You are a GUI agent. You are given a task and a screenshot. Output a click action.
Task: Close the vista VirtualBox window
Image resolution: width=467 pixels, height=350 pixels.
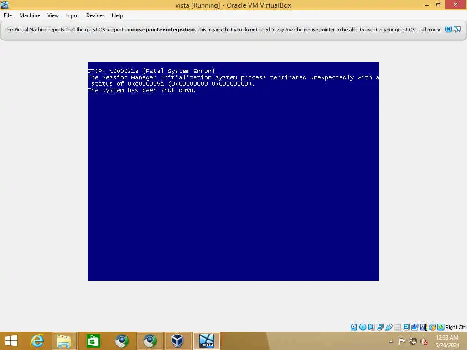[456, 5]
